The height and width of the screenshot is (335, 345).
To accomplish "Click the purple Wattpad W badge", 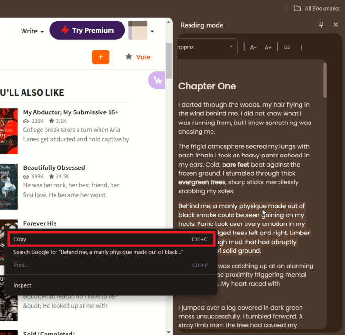I will [157, 80].
